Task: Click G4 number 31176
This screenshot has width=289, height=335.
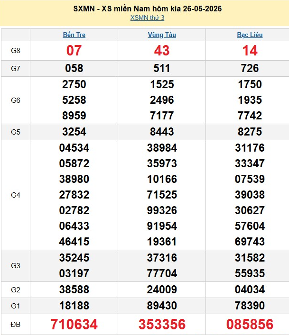Action: coord(250,148)
